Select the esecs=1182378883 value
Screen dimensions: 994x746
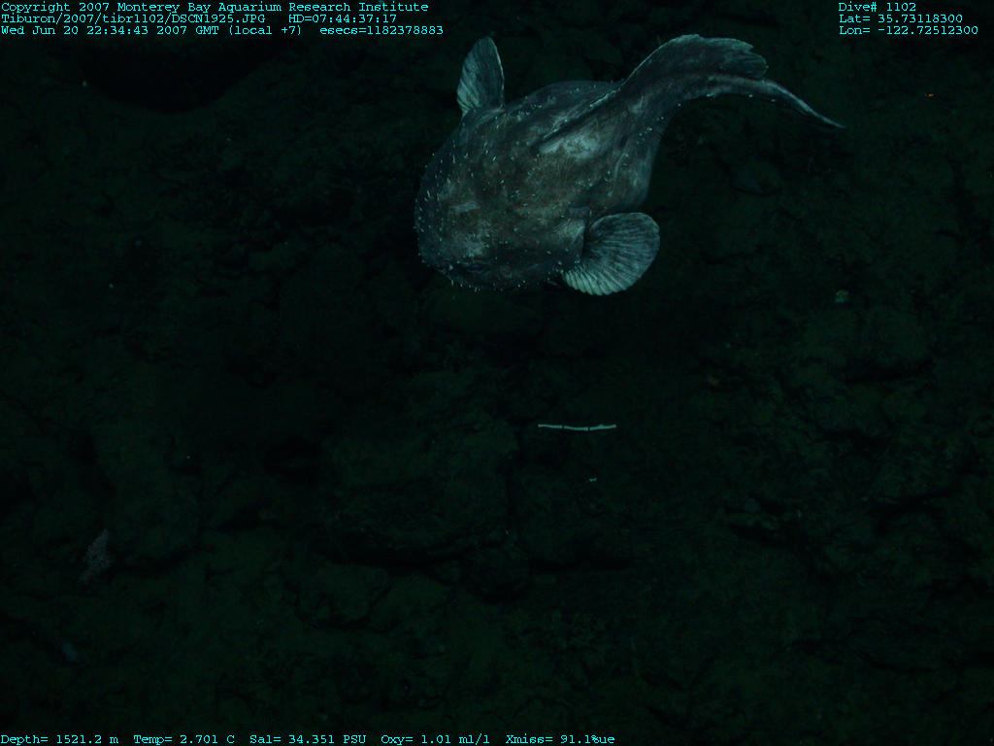[381, 30]
